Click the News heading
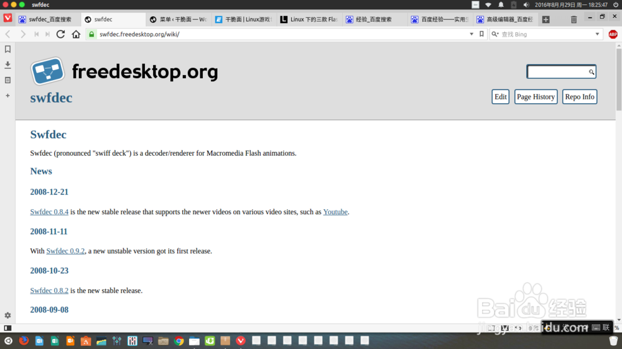 pyautogui.click(x=41, y=171)
